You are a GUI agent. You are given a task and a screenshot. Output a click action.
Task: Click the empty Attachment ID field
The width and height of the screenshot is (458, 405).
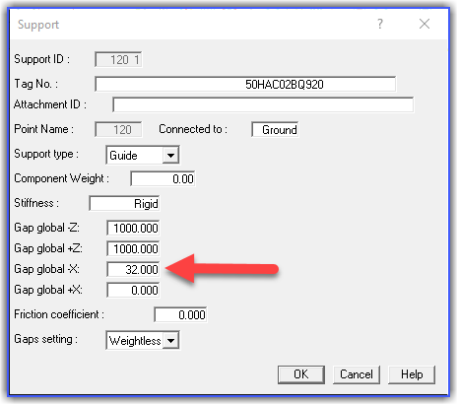pos(263,104)
